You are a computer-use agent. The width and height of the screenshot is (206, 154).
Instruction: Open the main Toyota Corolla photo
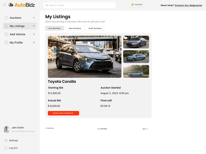click(x=84, y=57)
